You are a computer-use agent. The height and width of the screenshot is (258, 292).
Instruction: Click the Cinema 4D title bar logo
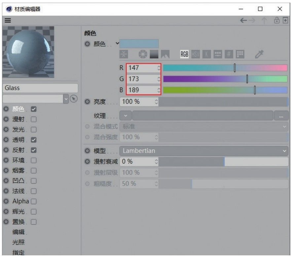coord(9,9)
